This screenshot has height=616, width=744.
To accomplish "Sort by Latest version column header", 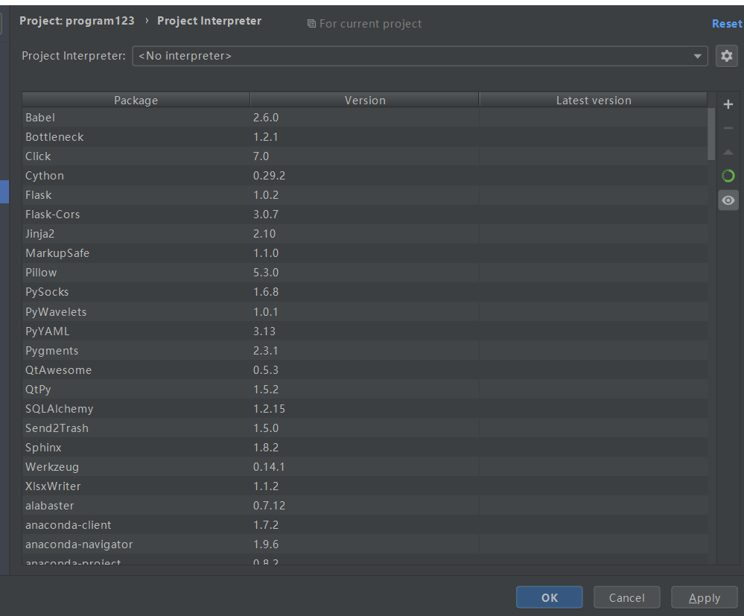I will 593,100.
